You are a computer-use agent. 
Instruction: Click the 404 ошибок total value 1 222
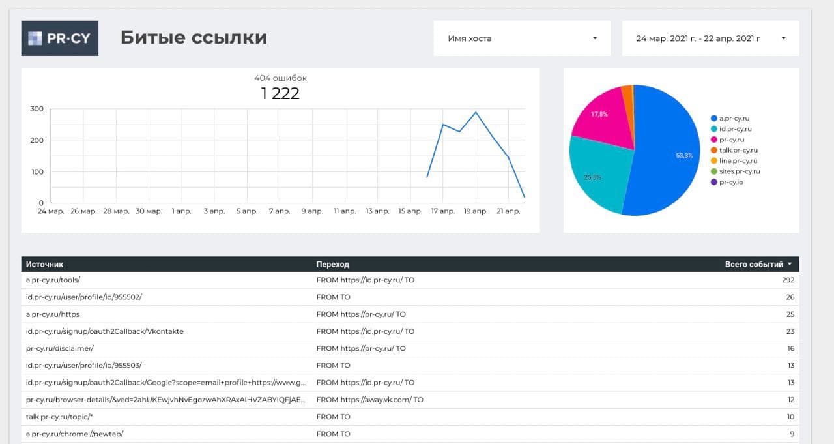coord(280,93)
